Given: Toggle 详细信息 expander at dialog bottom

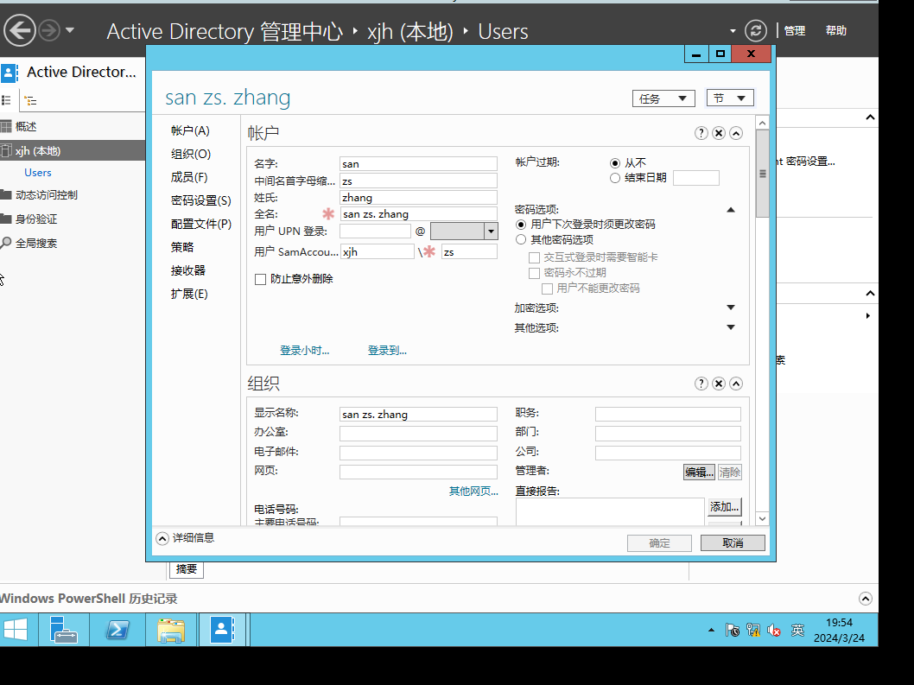Looking at the screenshot, I should tap(162, 538).
